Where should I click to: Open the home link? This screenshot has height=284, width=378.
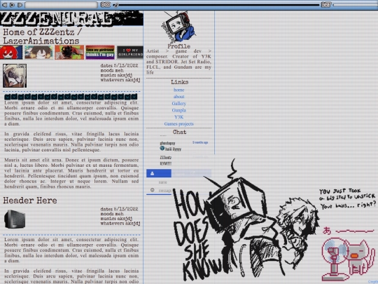179,90
